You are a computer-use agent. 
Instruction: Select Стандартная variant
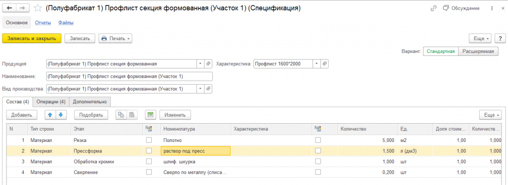[441, 51]
